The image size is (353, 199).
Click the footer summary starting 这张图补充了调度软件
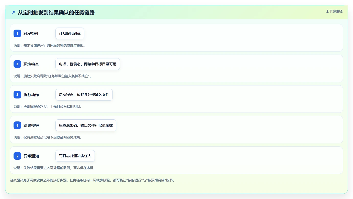point(92,180)
